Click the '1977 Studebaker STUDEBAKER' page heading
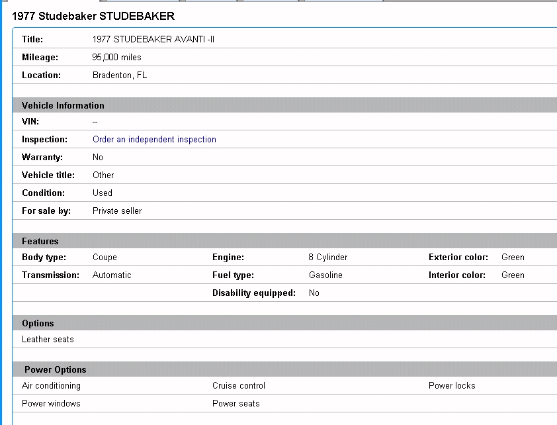Screen dimensions: 557x425 click(93, 16)
